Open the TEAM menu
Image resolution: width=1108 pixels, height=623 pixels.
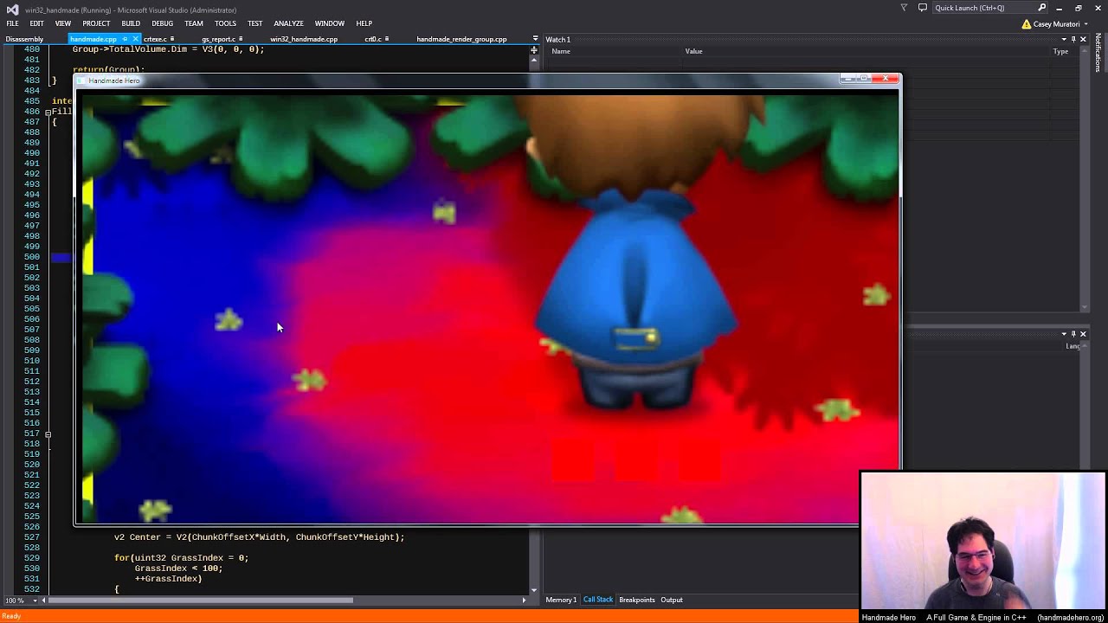coord(194,23)
